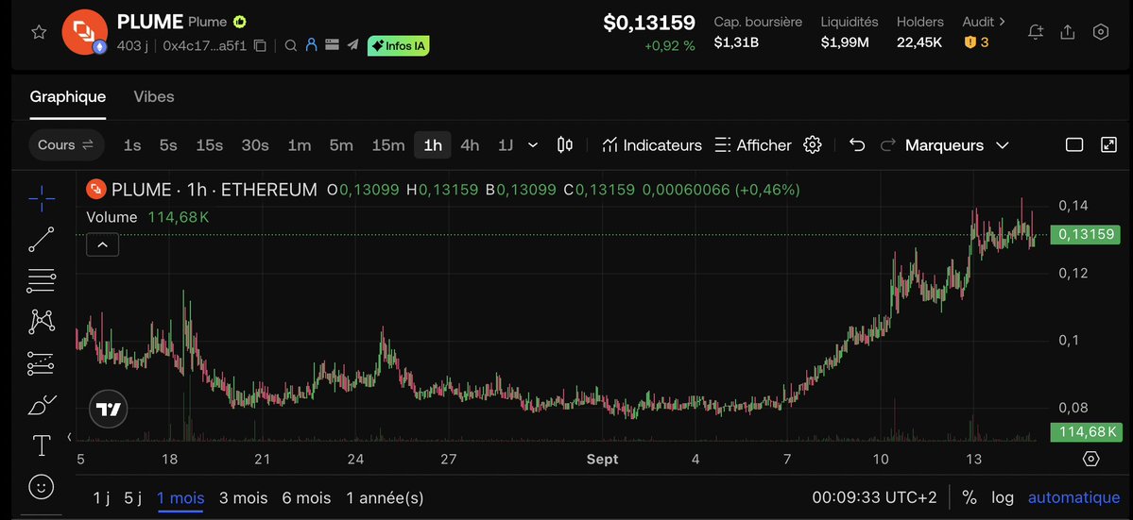Select the crosshair cursor tool
The image size is (1133, 520).
(x=42, y=198)
